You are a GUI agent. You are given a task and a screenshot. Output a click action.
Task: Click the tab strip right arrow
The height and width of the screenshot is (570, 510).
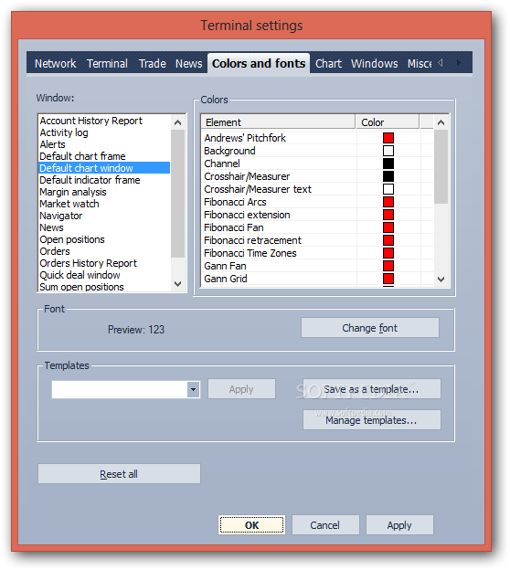coord(458,62)
